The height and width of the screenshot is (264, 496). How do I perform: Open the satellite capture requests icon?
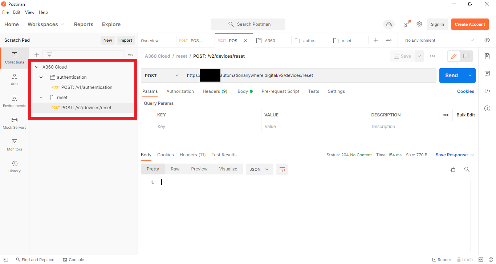point(407,24)
